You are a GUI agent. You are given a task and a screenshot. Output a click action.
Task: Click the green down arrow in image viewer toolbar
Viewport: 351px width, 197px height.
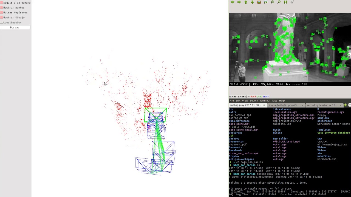[252, 2]
